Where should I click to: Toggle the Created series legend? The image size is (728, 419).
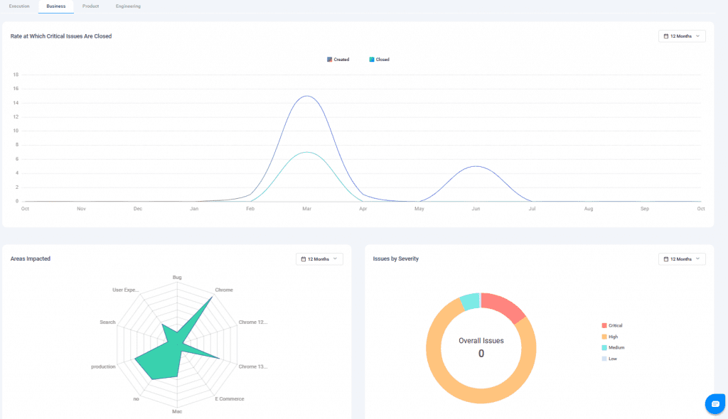338,60
